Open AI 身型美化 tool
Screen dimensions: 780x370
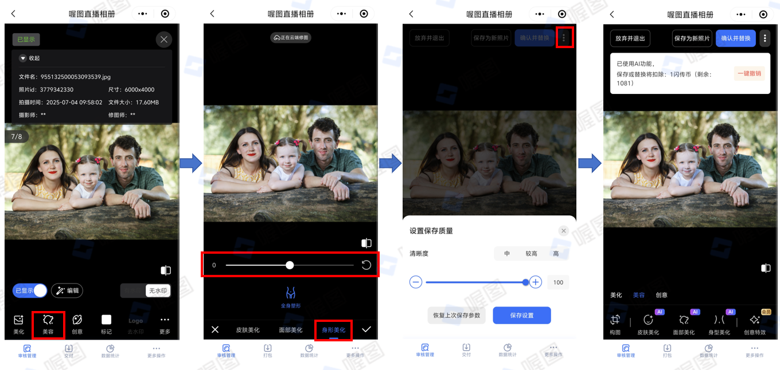click(x=719, y=324)
